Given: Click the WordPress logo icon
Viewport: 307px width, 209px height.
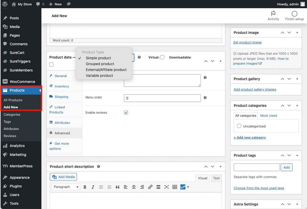Looking at the screenshot, I should click(5, 4).
